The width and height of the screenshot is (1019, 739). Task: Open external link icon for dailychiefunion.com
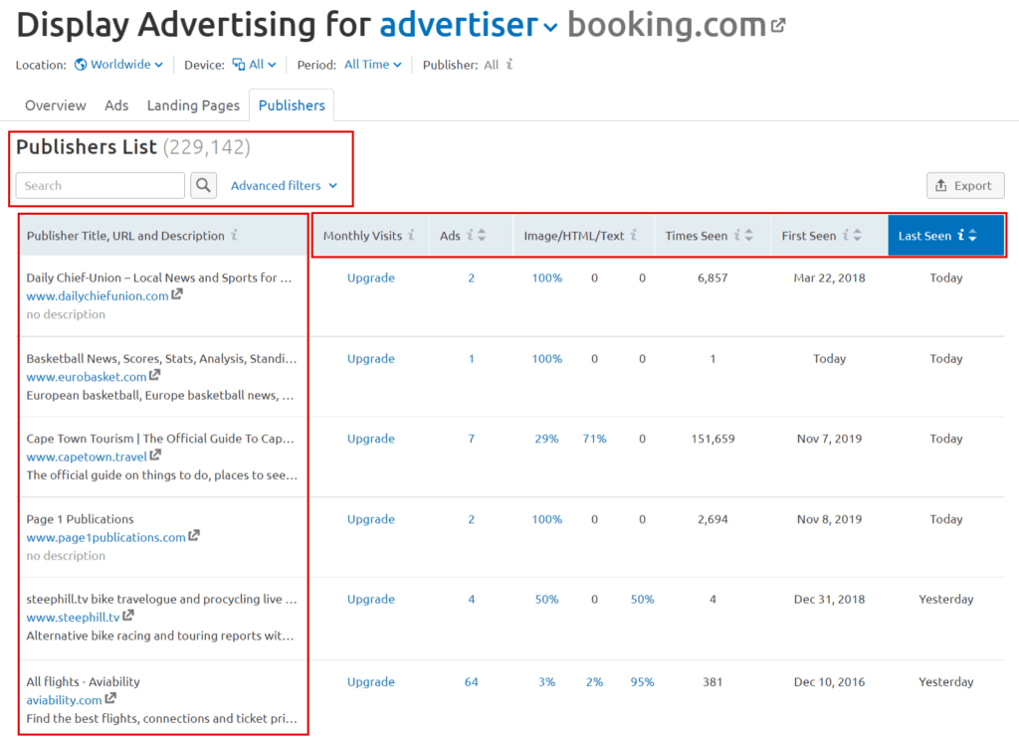pyautogui.click(x=177, y=294)
